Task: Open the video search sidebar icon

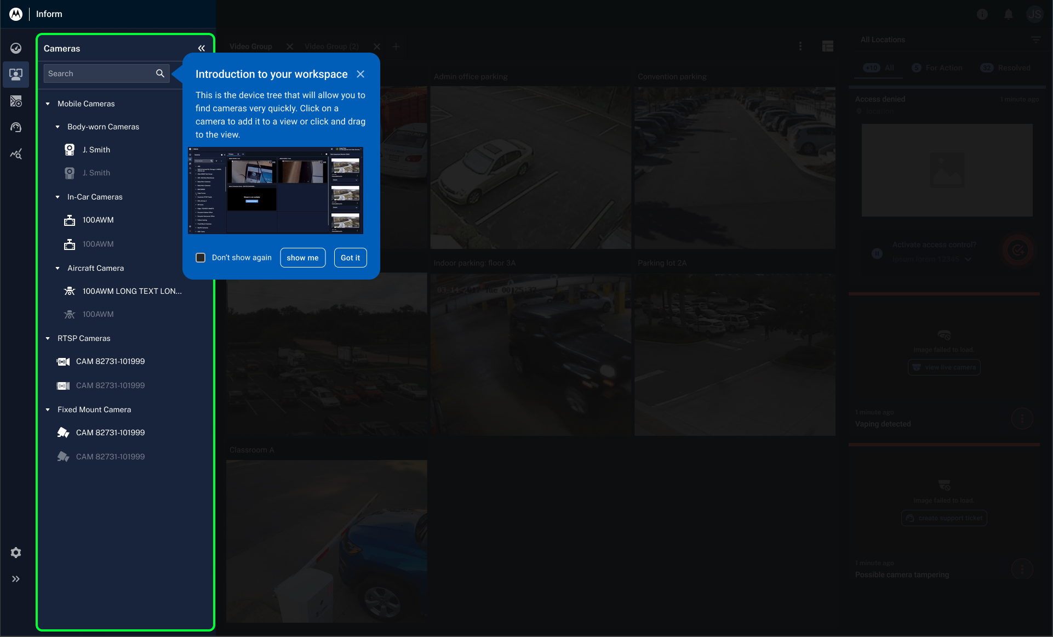Action: point(16,101)
